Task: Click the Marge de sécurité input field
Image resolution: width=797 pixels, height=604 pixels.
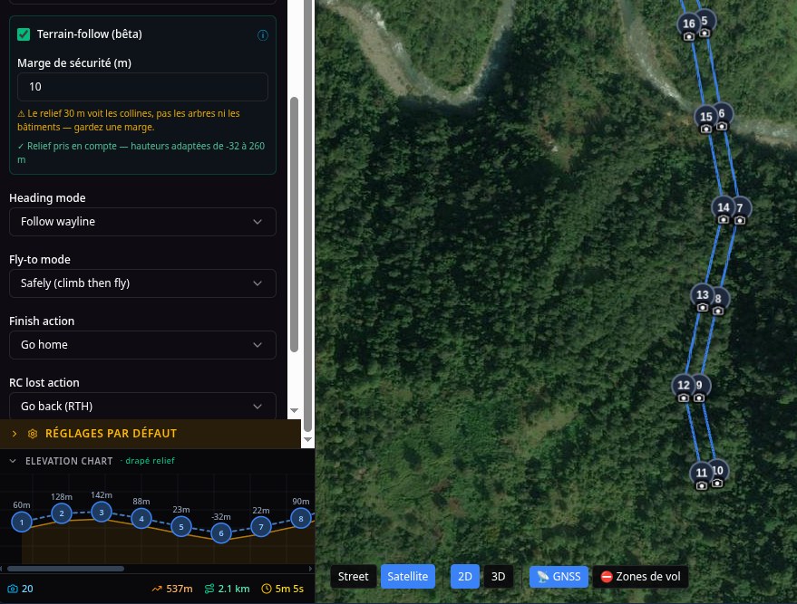Action: coord(142,87)
